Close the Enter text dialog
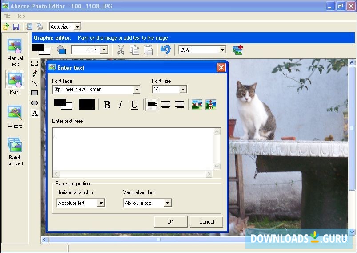Screen dimensions: 357x253 pos(221,68)
